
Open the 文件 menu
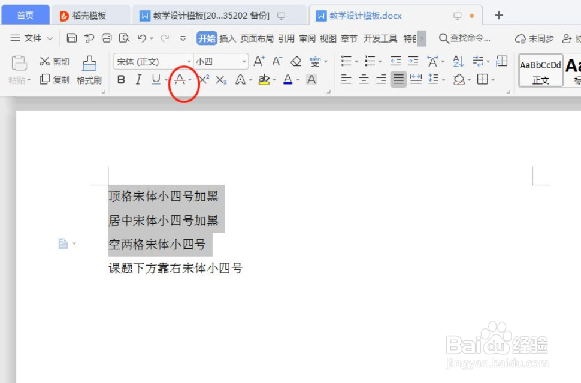point(31,37)
